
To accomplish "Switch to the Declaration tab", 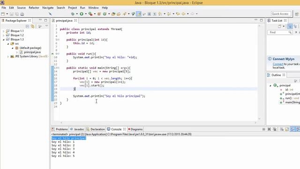I will (x=96, y=130).
